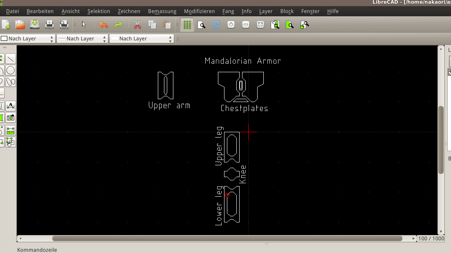Open the Nach Layer line width dropdown
Screen dimensions: 451x253
coord(82,38)
